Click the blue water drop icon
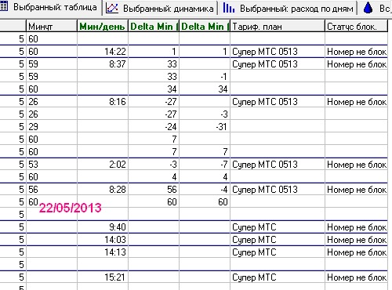This screenshot has height=290, width=392. click(x=368, y=8)
